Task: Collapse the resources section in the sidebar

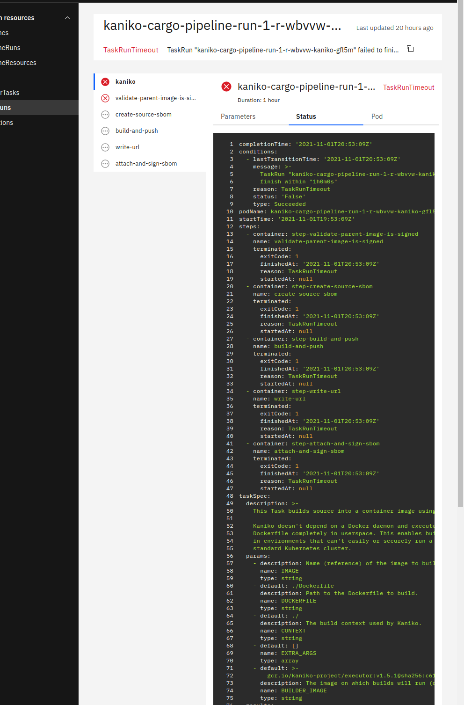Action: point(67,18)
